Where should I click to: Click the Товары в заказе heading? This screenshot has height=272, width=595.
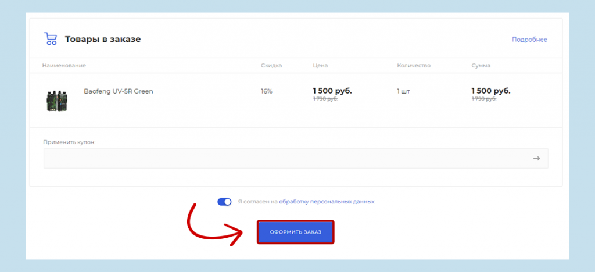(x=103, y=40)
